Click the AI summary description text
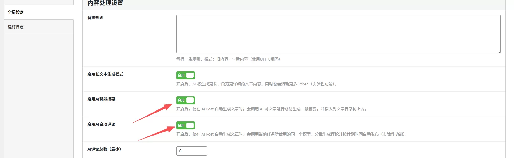The width and height of the screenshot is (514, 158). 272,109
